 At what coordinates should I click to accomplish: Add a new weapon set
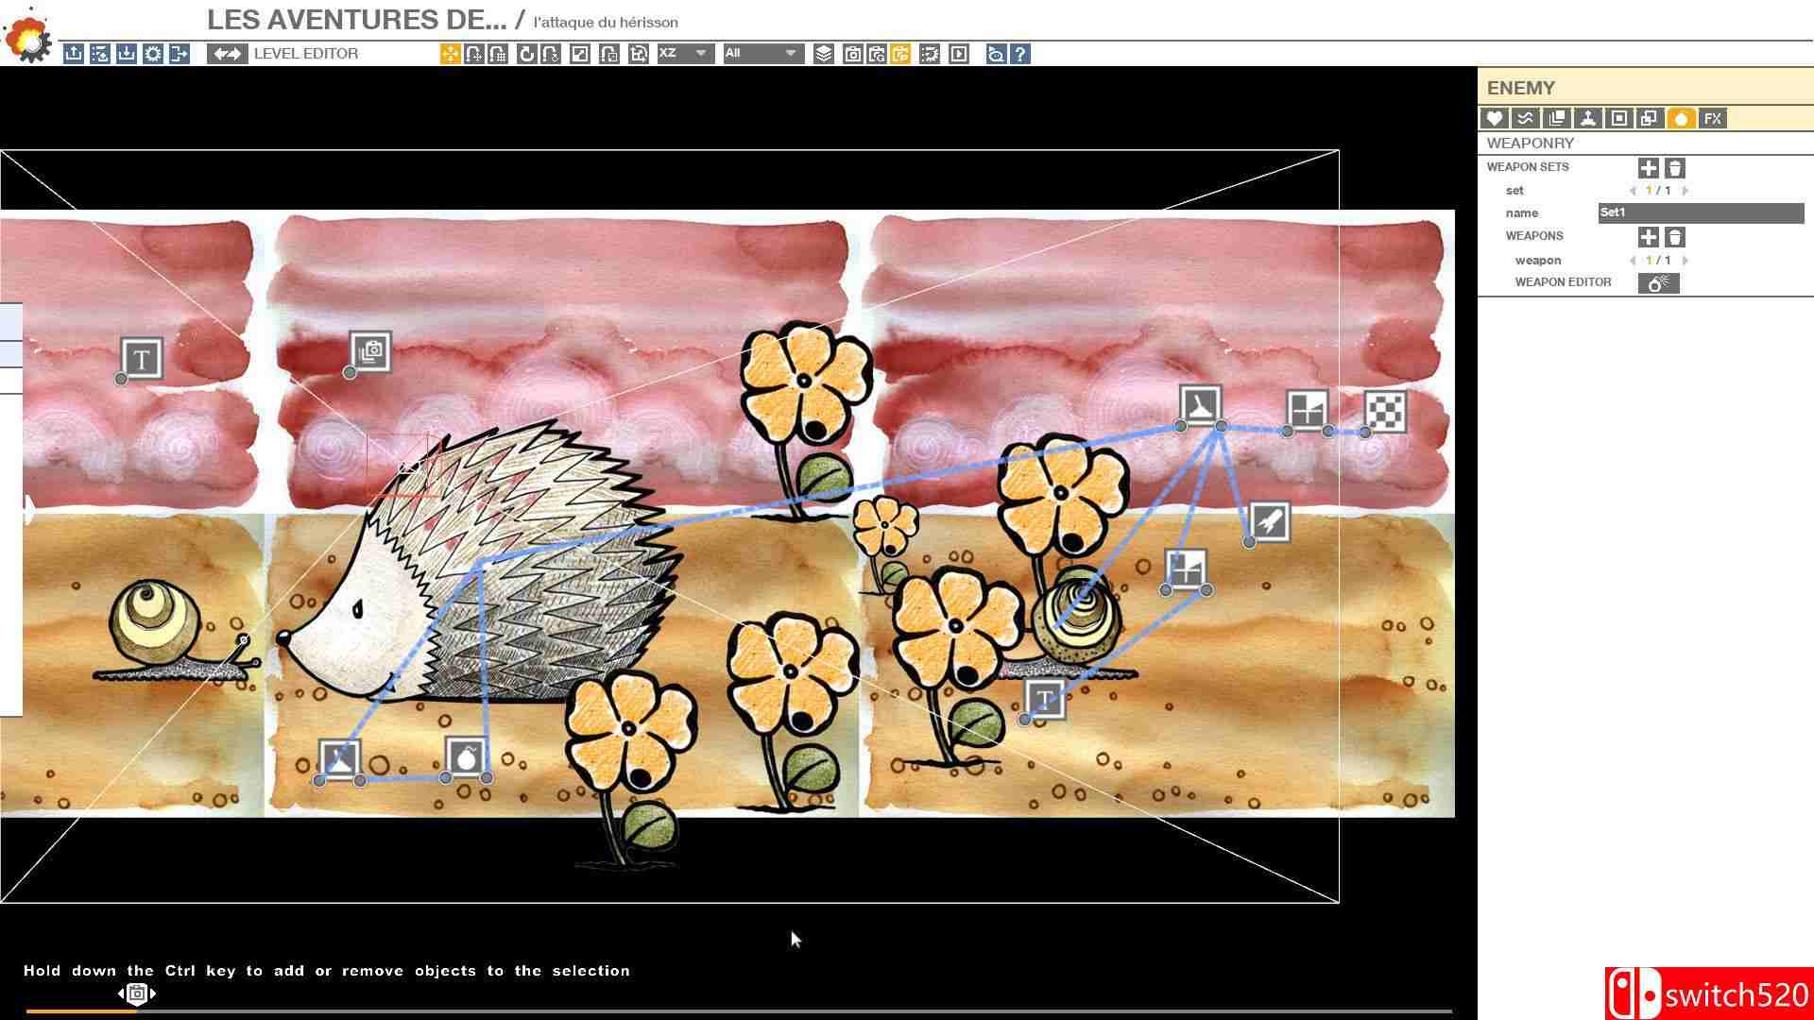pos(1648,168)
